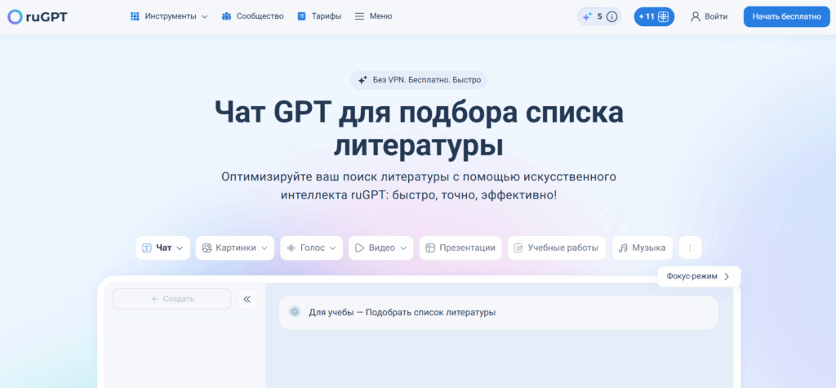Open the hamburger Меню
836x388 pixels.
[x=374, y=16]
